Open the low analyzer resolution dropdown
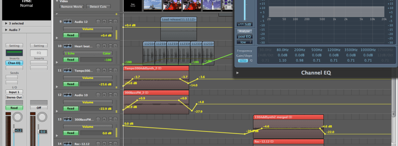This screenshot has height=146, width=398. tap(245, 42)
